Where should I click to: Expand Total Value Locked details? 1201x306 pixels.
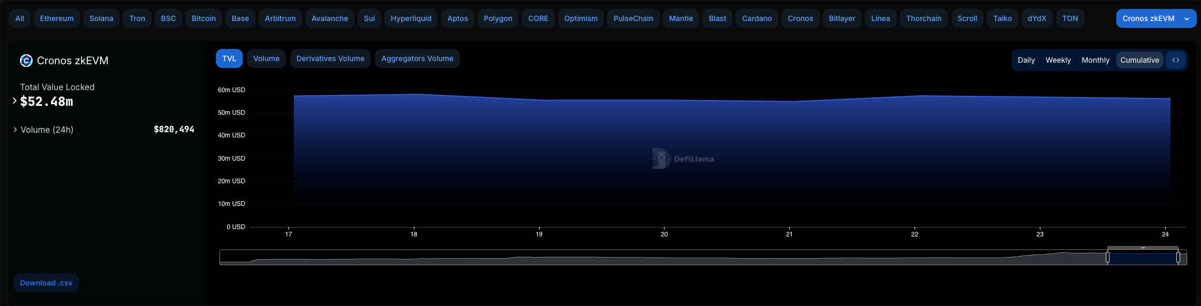pos(15,101)
